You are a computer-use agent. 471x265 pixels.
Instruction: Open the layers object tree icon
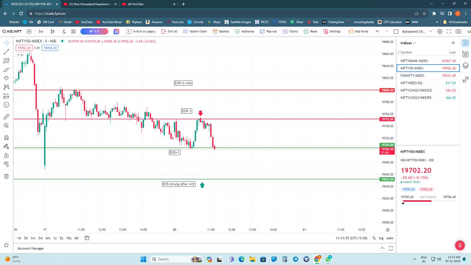click(x=466, y=66)
